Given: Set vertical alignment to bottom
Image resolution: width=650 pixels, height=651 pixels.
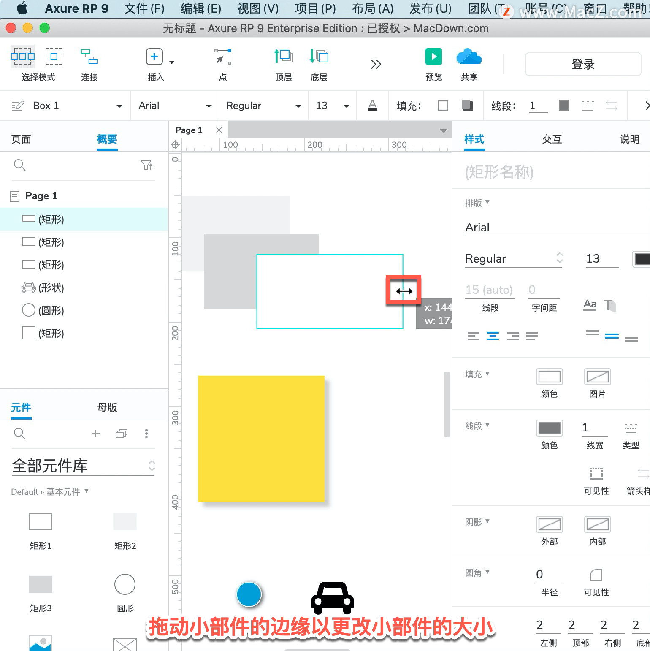Looking at the screenshot, I should click(x=631, y=339).
